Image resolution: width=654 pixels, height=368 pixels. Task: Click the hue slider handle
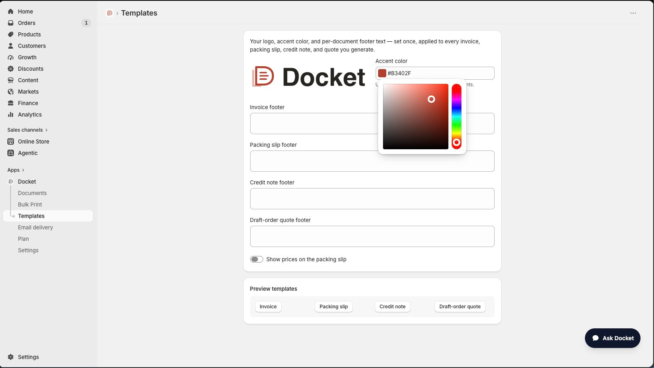tap(457, 142)
